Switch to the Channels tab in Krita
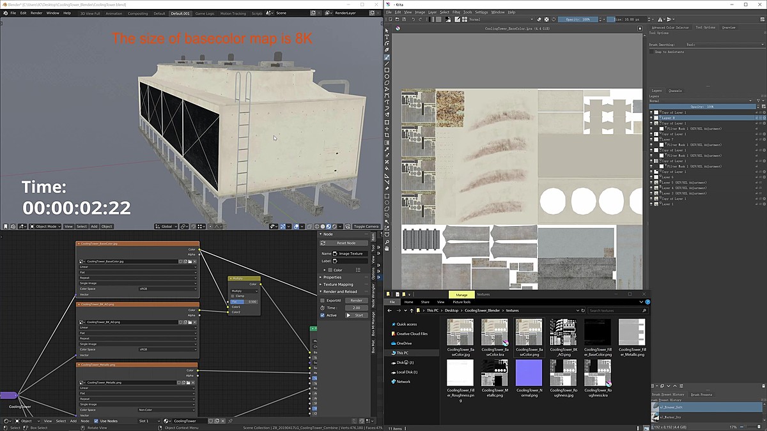The height and width of the screenshot is (431, 767). click(x=676, y=91)
